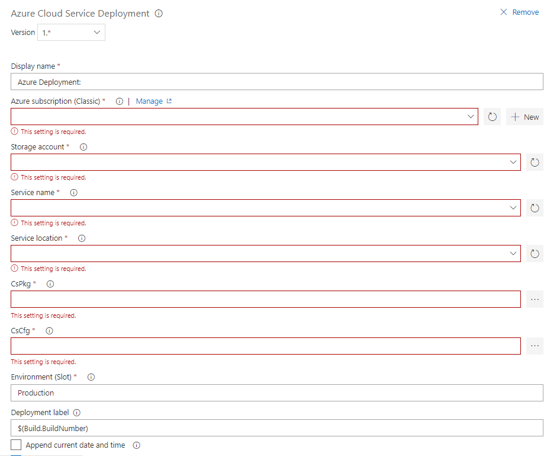This screenshot has width=560, height=456.
Task: Select error text under Service name field
Action: (x=53, y=223)
